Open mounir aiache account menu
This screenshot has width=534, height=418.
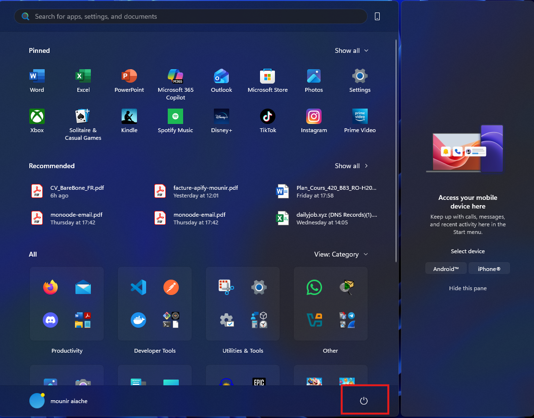[59, 401]
